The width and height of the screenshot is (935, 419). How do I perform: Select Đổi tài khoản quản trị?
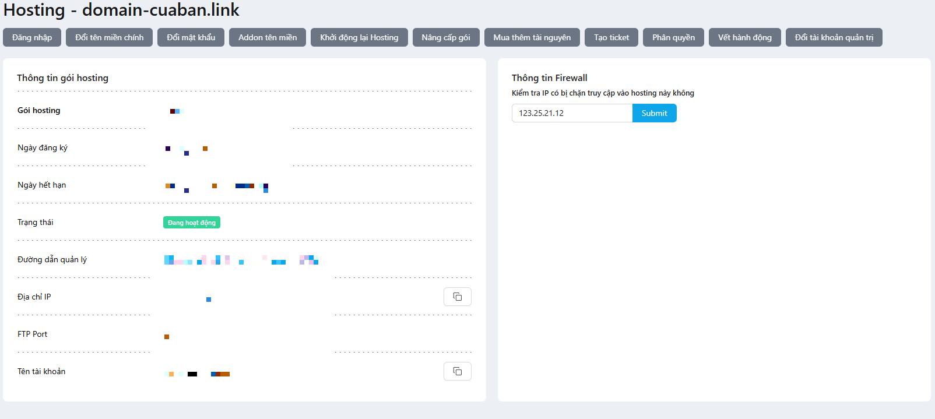click(x=834, y=37)
